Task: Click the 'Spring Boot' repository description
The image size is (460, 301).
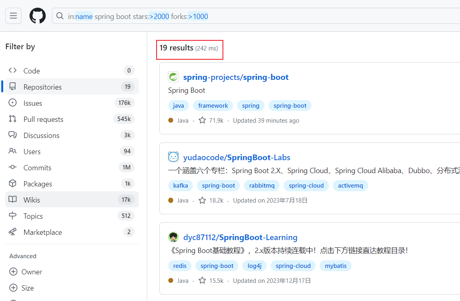Action: click(187, 90)
